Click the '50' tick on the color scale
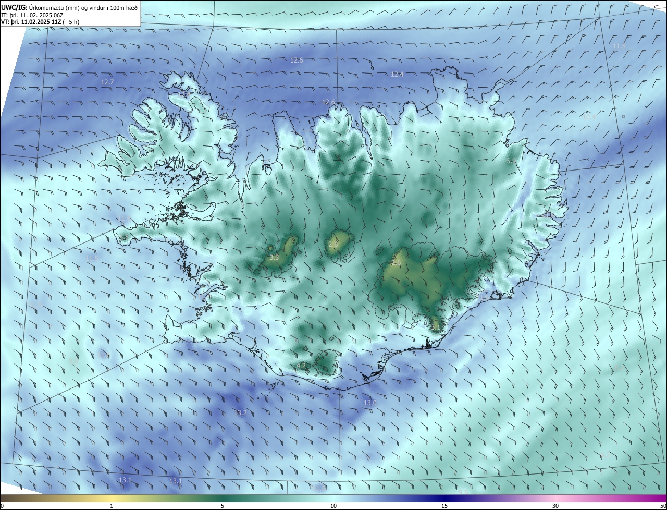Viewport: 667px width, 510px height. (663, 506)
